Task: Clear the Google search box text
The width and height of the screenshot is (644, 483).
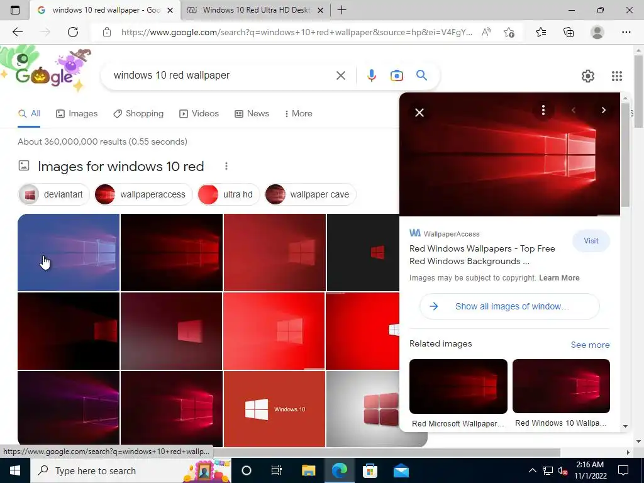Action: pos(340,75)
